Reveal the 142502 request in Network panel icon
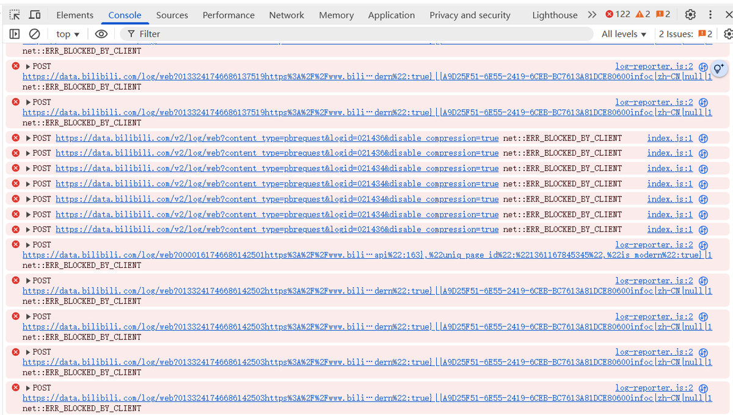Screen dimensions: 733x415 pyautogui.click(x=703, y=281)
